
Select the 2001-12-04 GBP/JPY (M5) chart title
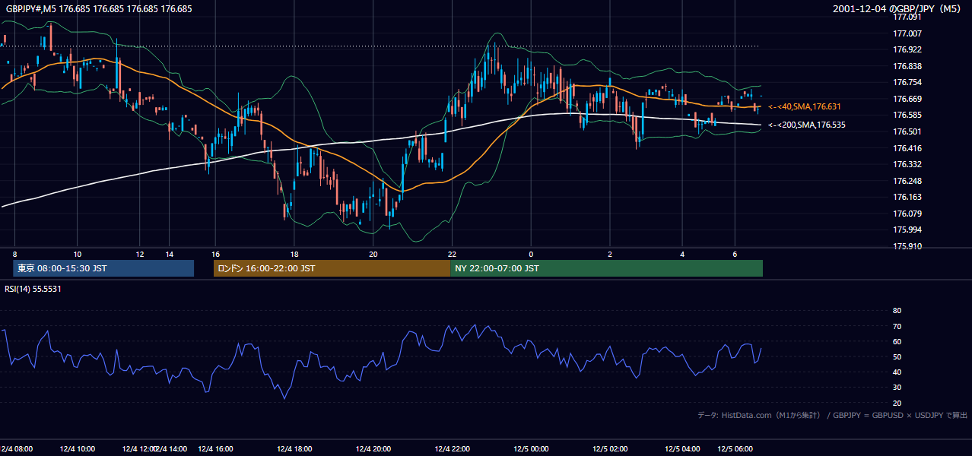898,9
